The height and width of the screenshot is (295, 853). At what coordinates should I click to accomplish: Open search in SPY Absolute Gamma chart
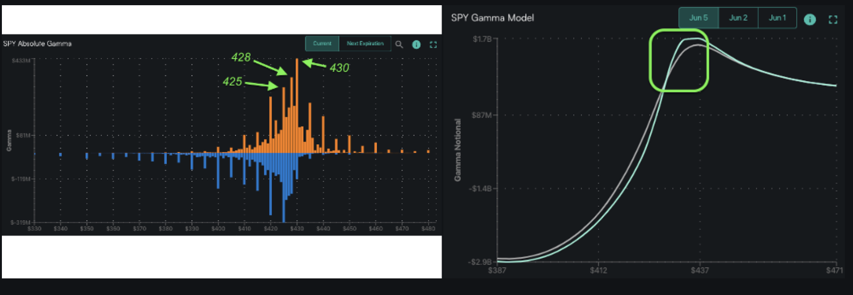tap(399, 44)
